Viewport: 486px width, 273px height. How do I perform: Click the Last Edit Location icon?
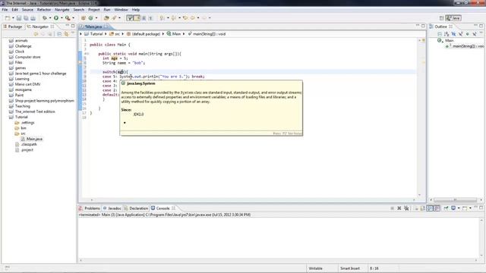point(185,18)
